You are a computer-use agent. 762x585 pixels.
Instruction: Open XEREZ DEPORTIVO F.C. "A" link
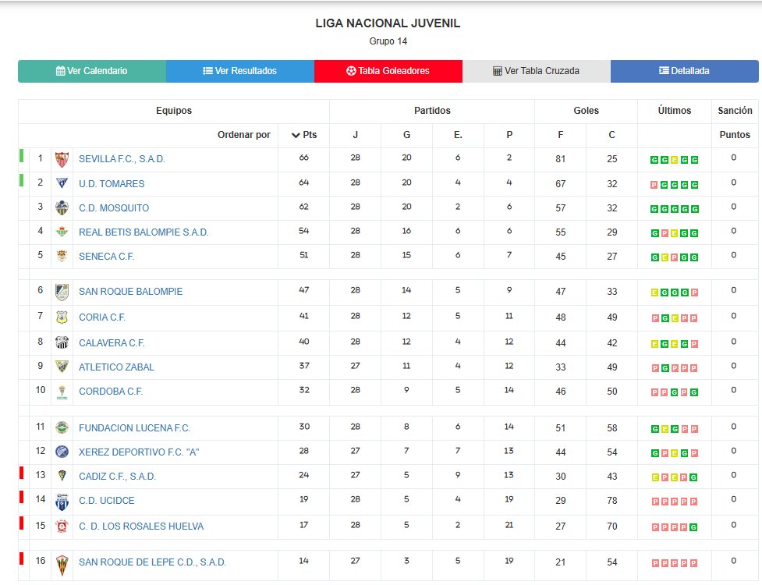point(139,452)
